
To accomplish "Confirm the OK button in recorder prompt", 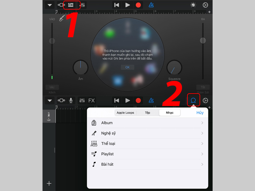I will pos(127,67).
